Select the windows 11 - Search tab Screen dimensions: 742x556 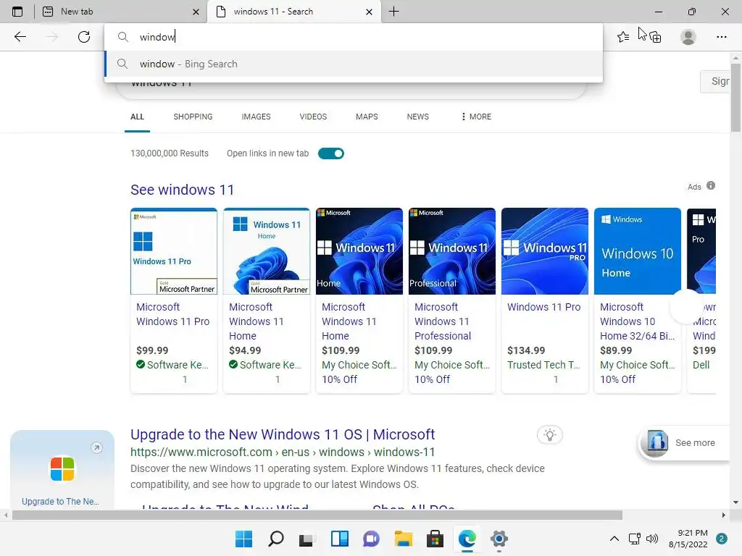pyautogui.click(x=293, y=12)
